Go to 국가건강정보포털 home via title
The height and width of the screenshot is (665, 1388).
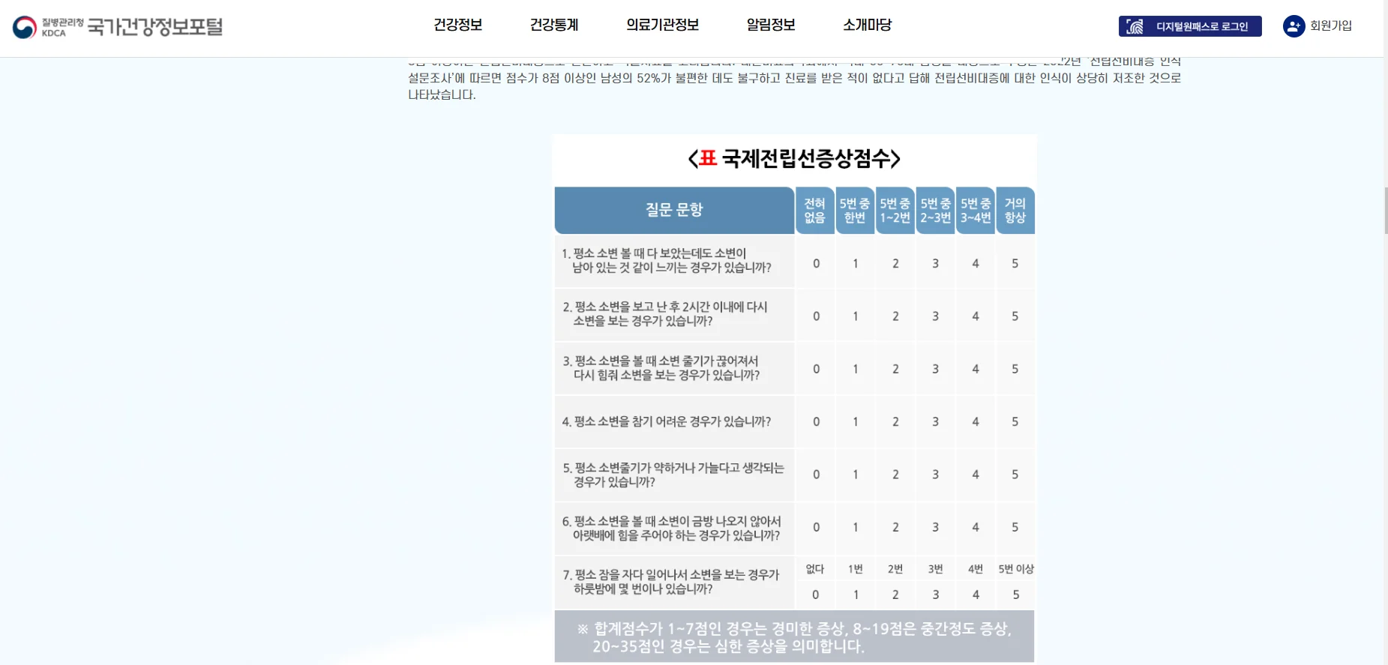coord(155,27)
